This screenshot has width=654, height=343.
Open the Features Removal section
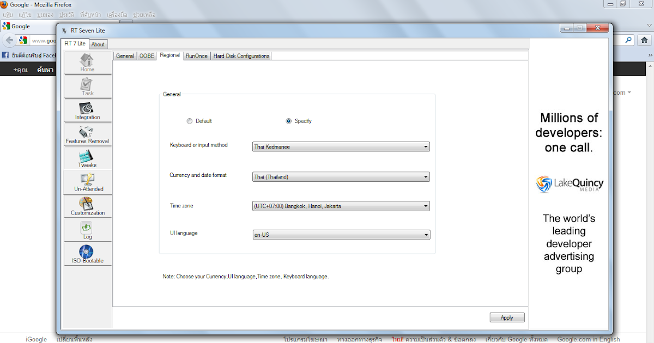pyautogui.click(x=87, y=134)
